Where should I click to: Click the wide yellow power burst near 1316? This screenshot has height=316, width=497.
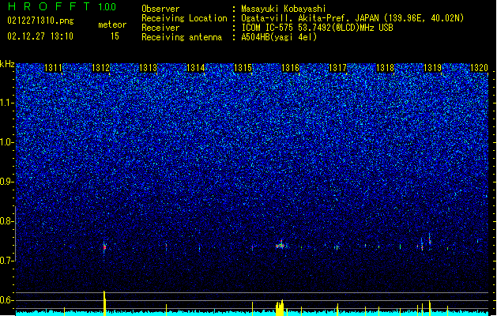(x=279, y=308)
